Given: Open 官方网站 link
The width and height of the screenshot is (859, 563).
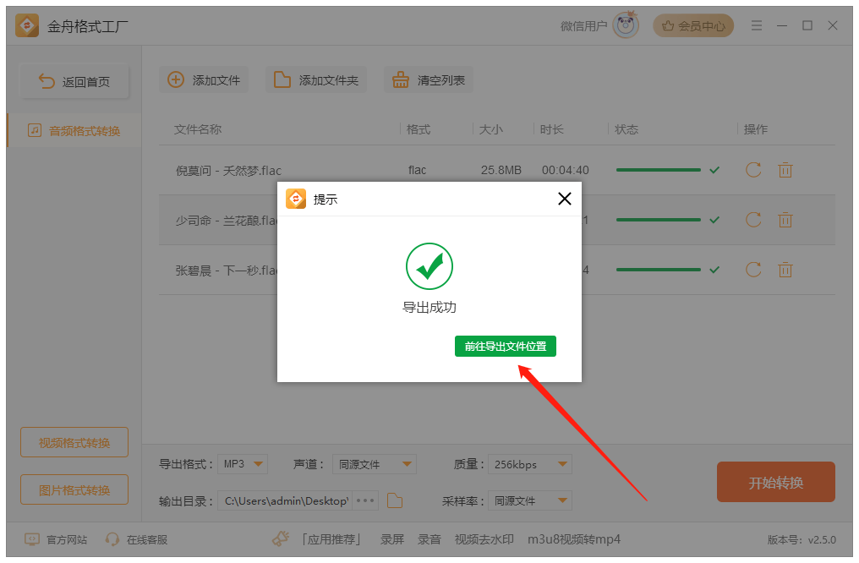Looking at the screenshot, I should point(56,539).
